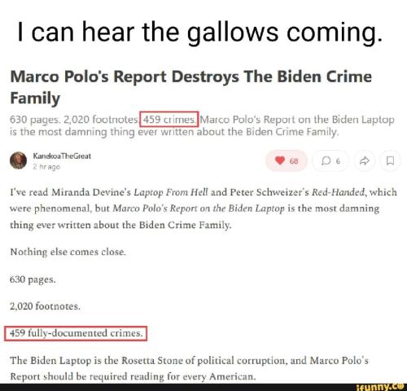The image size is (407, 391).
Task: Click the italic 'Laptop From Hell' title
Action: click(x=171, y=192)
